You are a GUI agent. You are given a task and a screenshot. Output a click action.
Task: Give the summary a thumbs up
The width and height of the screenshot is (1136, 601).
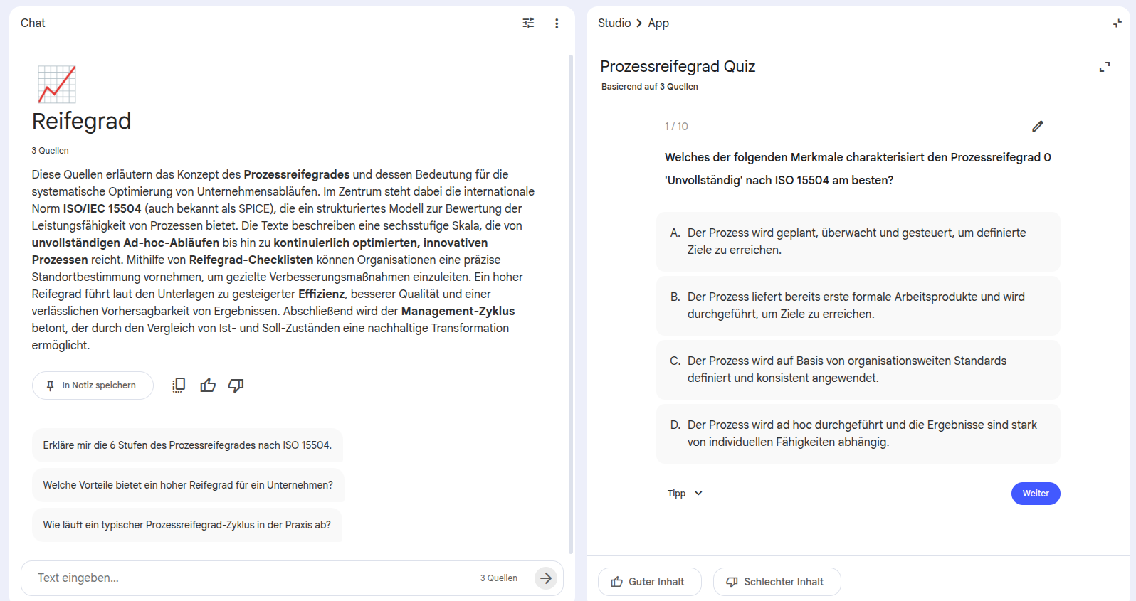pyautogui.click(x=208, y=385)
